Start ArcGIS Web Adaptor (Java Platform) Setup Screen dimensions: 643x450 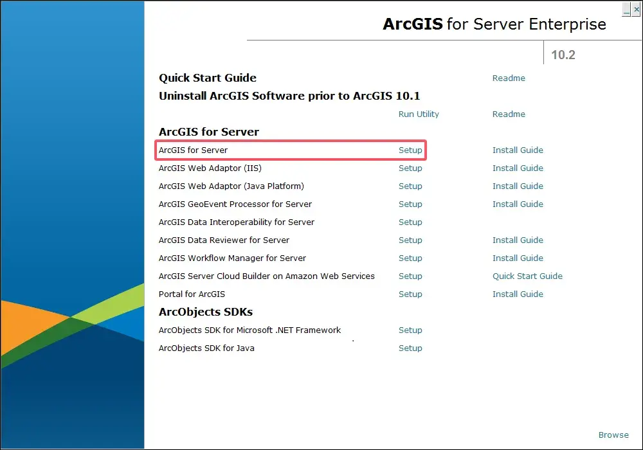tap(410, 186)
